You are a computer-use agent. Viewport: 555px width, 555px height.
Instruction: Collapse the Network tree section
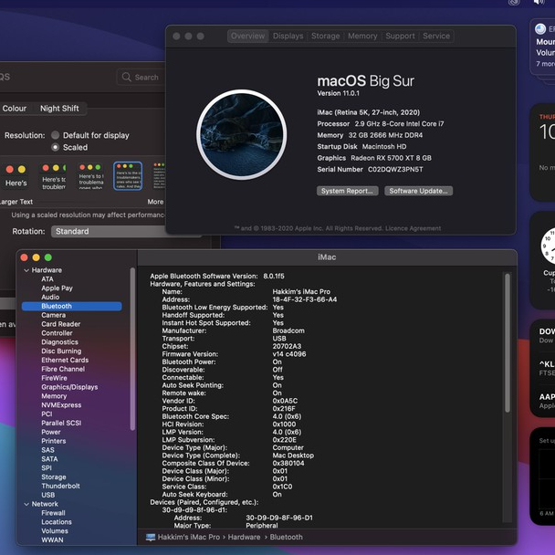[x=26, y=504]
